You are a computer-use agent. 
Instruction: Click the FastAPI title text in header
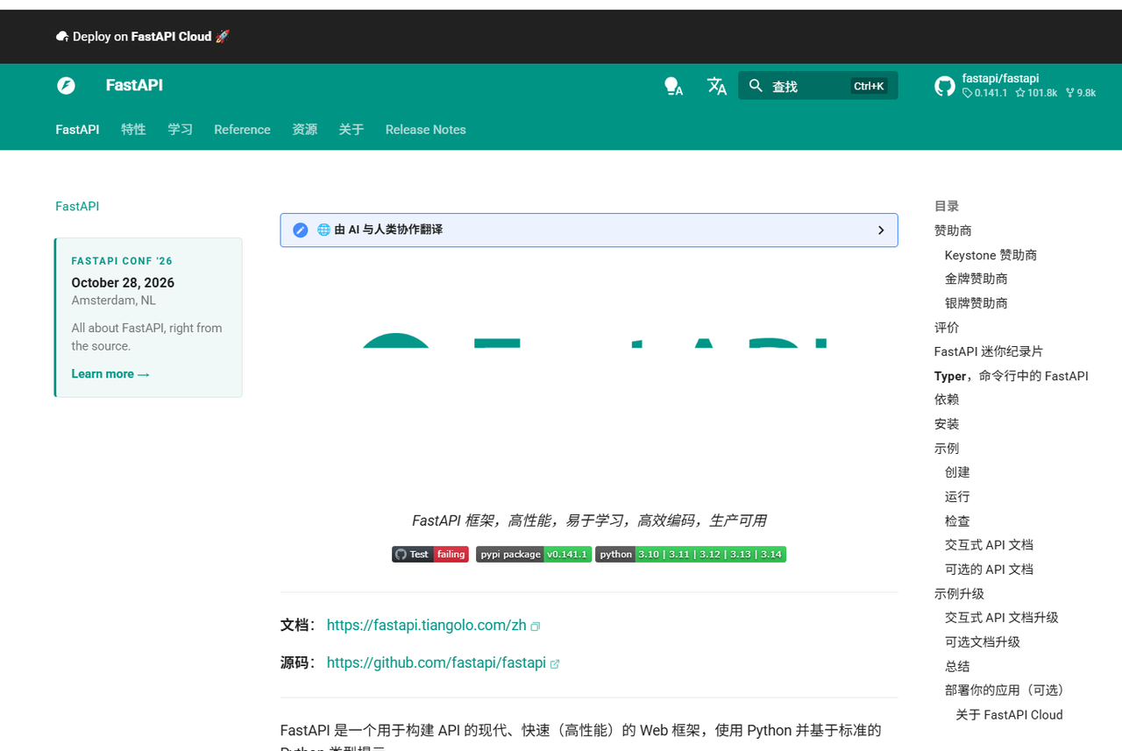(x=134, y=85)
